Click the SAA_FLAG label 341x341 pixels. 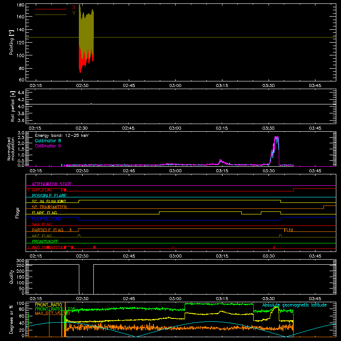42,224
